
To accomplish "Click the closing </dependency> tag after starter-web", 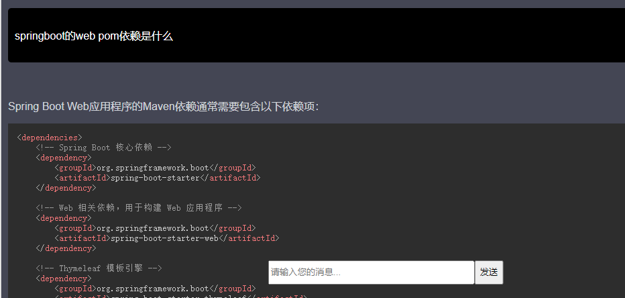I will pos(66,248).
